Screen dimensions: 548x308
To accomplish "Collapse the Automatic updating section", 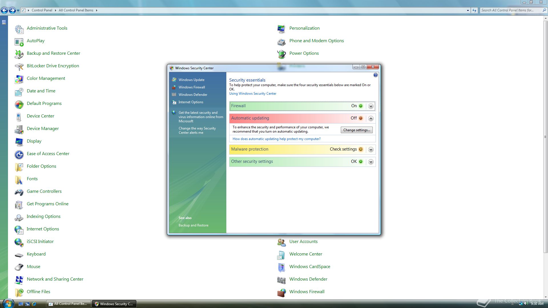I will pyautogui.click(x=371, y=118).
